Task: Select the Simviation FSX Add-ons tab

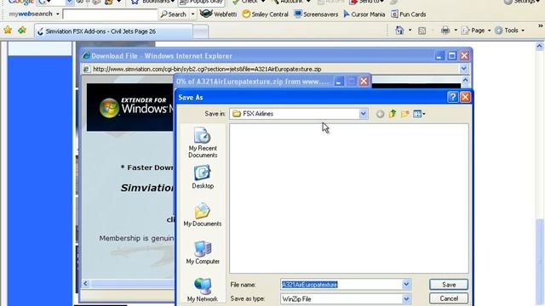Action: click(114, 31)
